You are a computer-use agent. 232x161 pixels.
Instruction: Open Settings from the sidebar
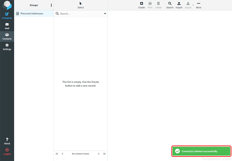[x=7, y=46]
